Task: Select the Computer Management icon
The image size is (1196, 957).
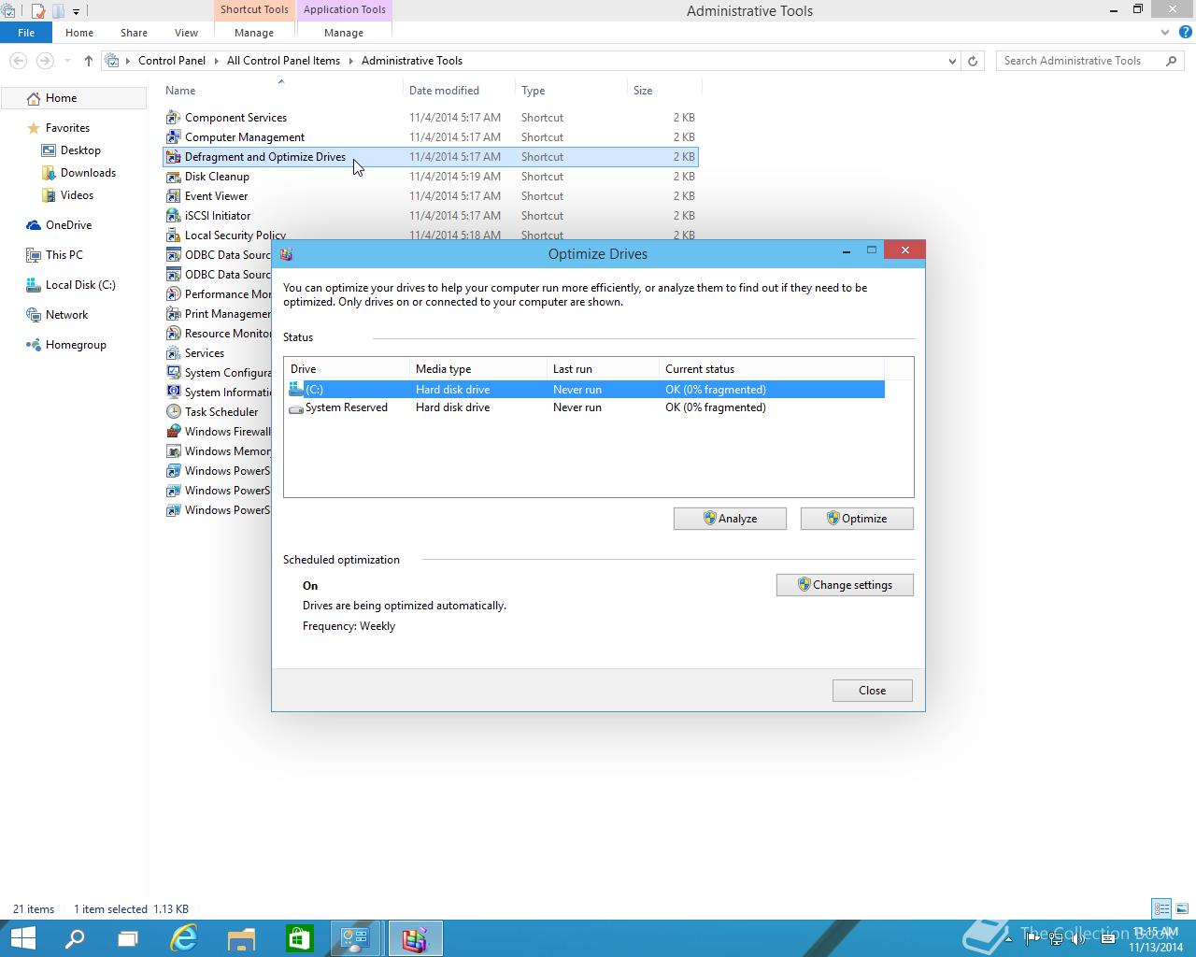Action: pos(173,137)
